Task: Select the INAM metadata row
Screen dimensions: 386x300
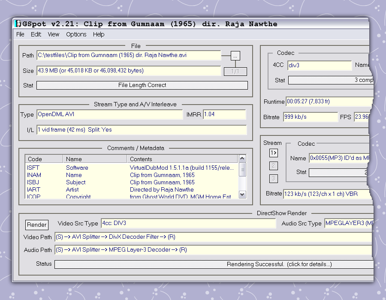Action: [x=132, y=175]
